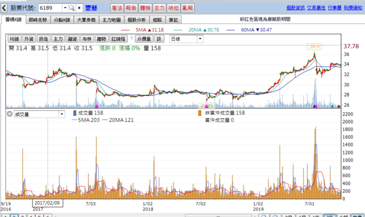Click the magnifier search icon beside stock code

72,8
